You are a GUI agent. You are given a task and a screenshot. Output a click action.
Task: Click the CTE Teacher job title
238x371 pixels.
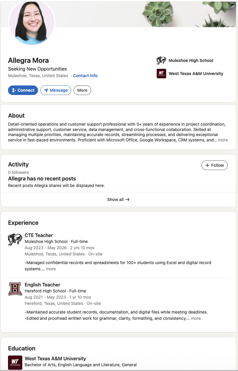coord(39,235)
